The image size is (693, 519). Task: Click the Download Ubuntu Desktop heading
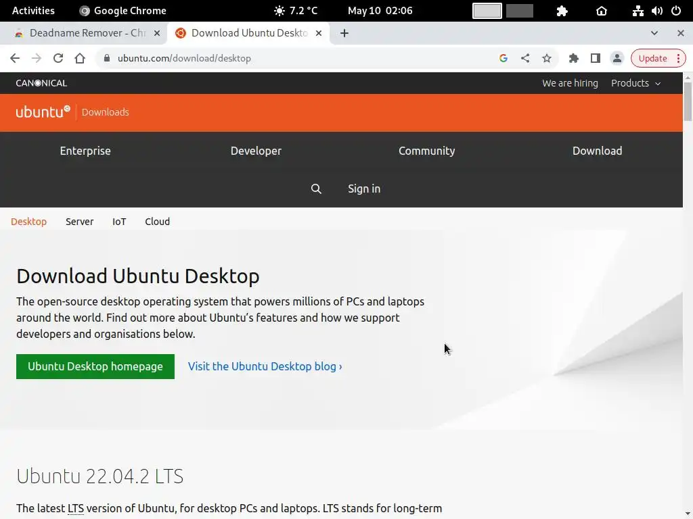138,276
